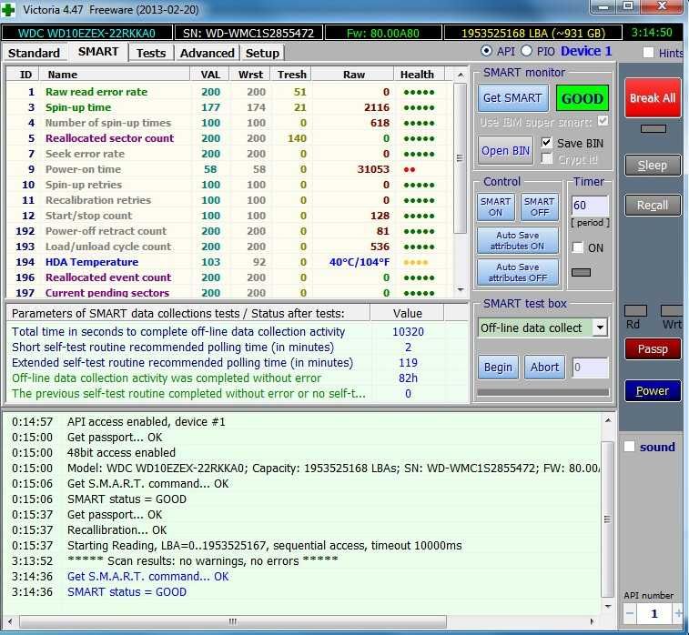
Task: Open the Advanced tab
Action: 207,53
